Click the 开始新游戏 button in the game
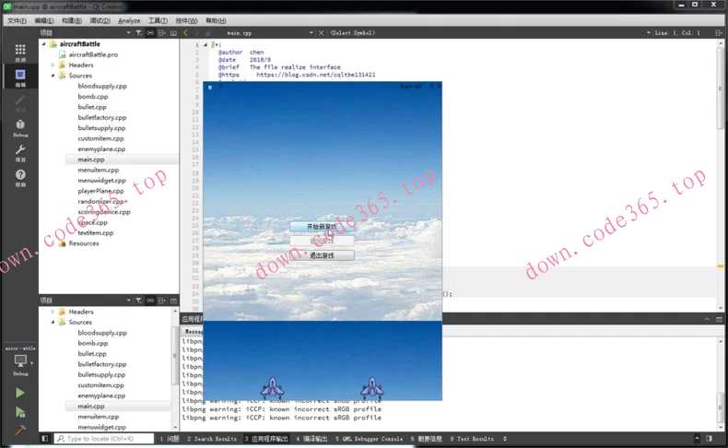 (322, 227)
